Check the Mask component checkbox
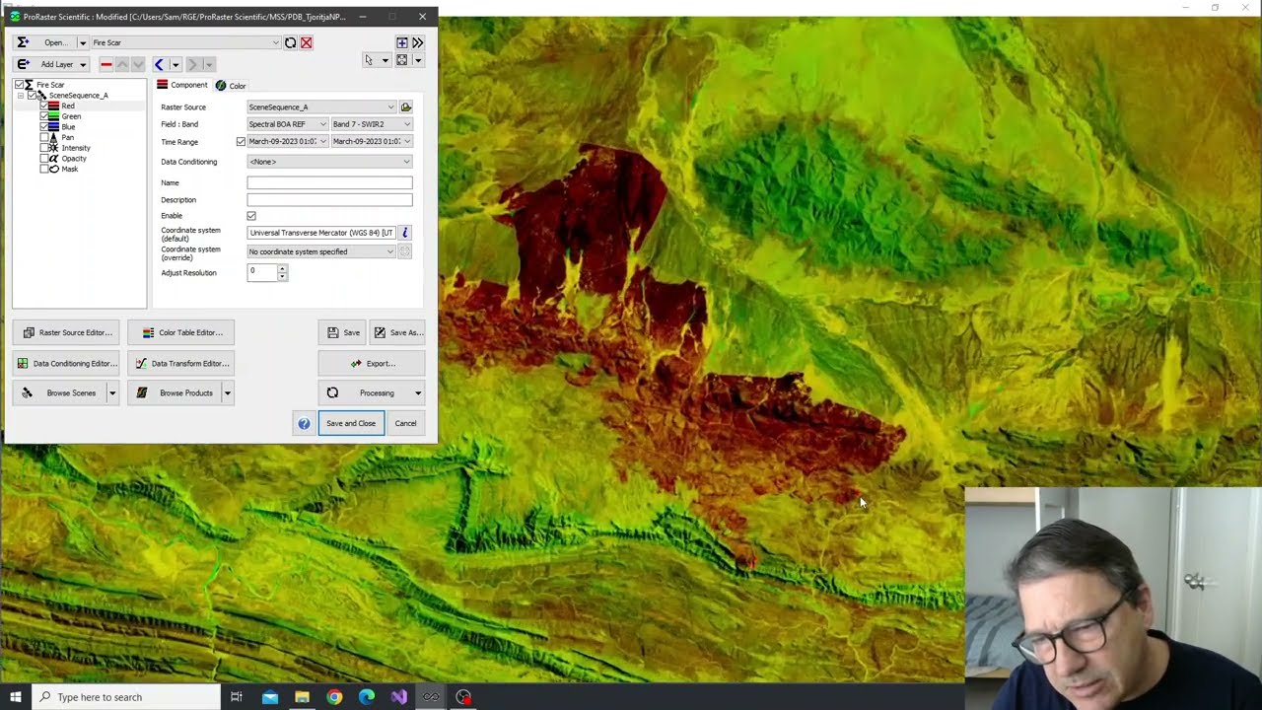 click(x=43, y=169)
